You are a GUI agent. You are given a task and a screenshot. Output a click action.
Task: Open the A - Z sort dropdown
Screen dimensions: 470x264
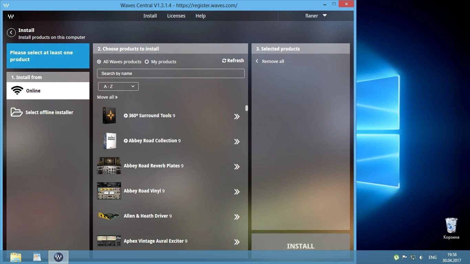[118, 87]
